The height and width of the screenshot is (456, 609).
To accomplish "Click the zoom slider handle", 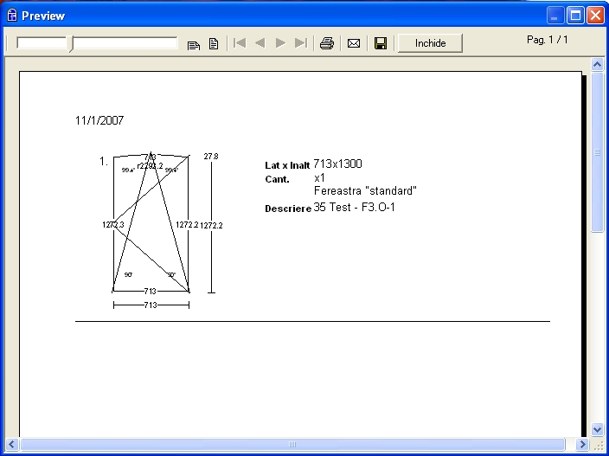I will (x=71, y=43).
